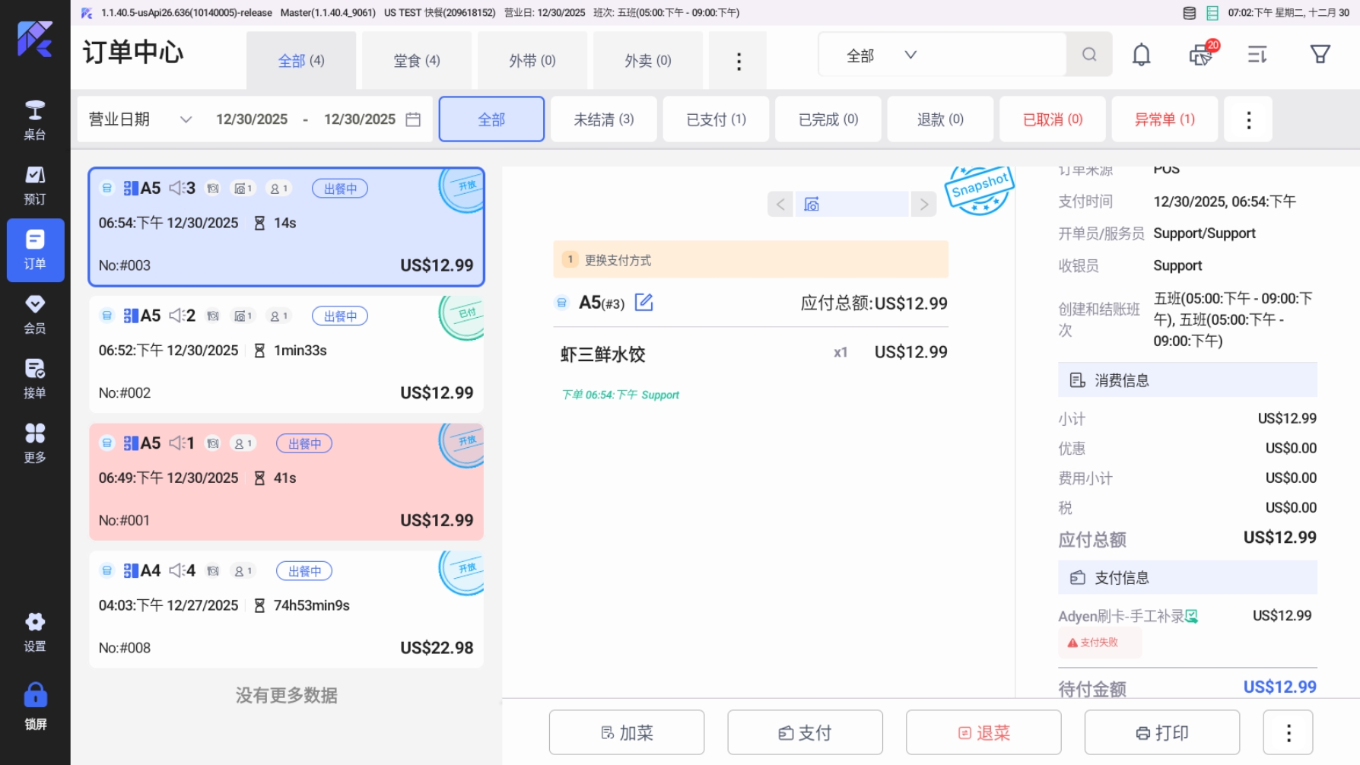Open the filter funnel icon
The width and height of the screenshot is (1360, 765).
(x=1320, y=55)
